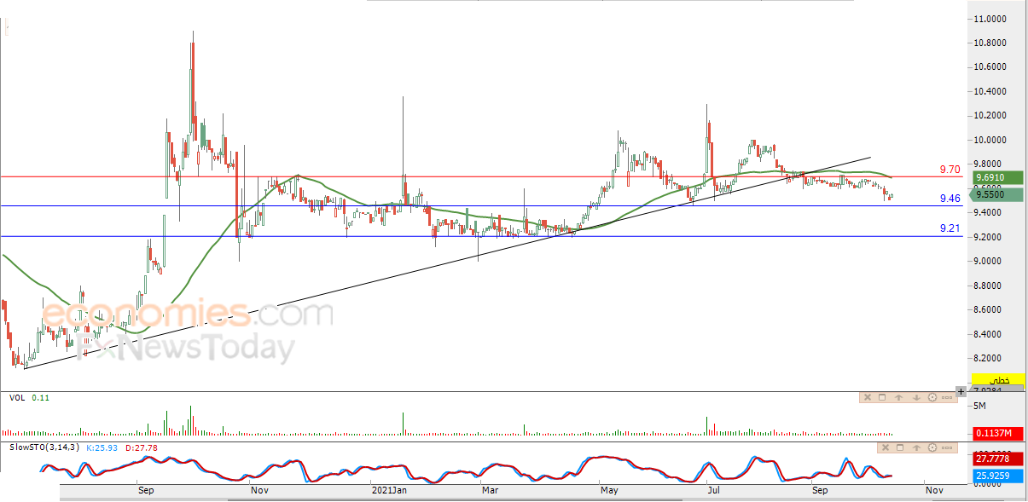The width and height of the screenshot is (1028, 502).
Task: Close the VOL indicator panel
Action: point(868,397)
